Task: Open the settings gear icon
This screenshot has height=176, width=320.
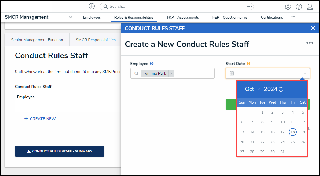Action: [288, 7]
